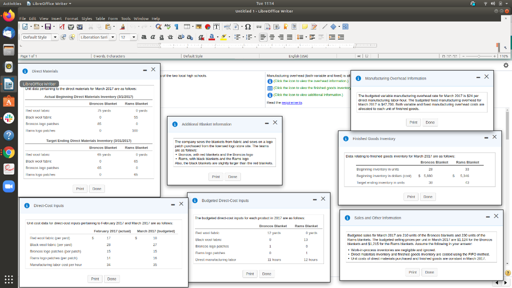
Task: Click Activities in top bar
Action: point(12,3)
